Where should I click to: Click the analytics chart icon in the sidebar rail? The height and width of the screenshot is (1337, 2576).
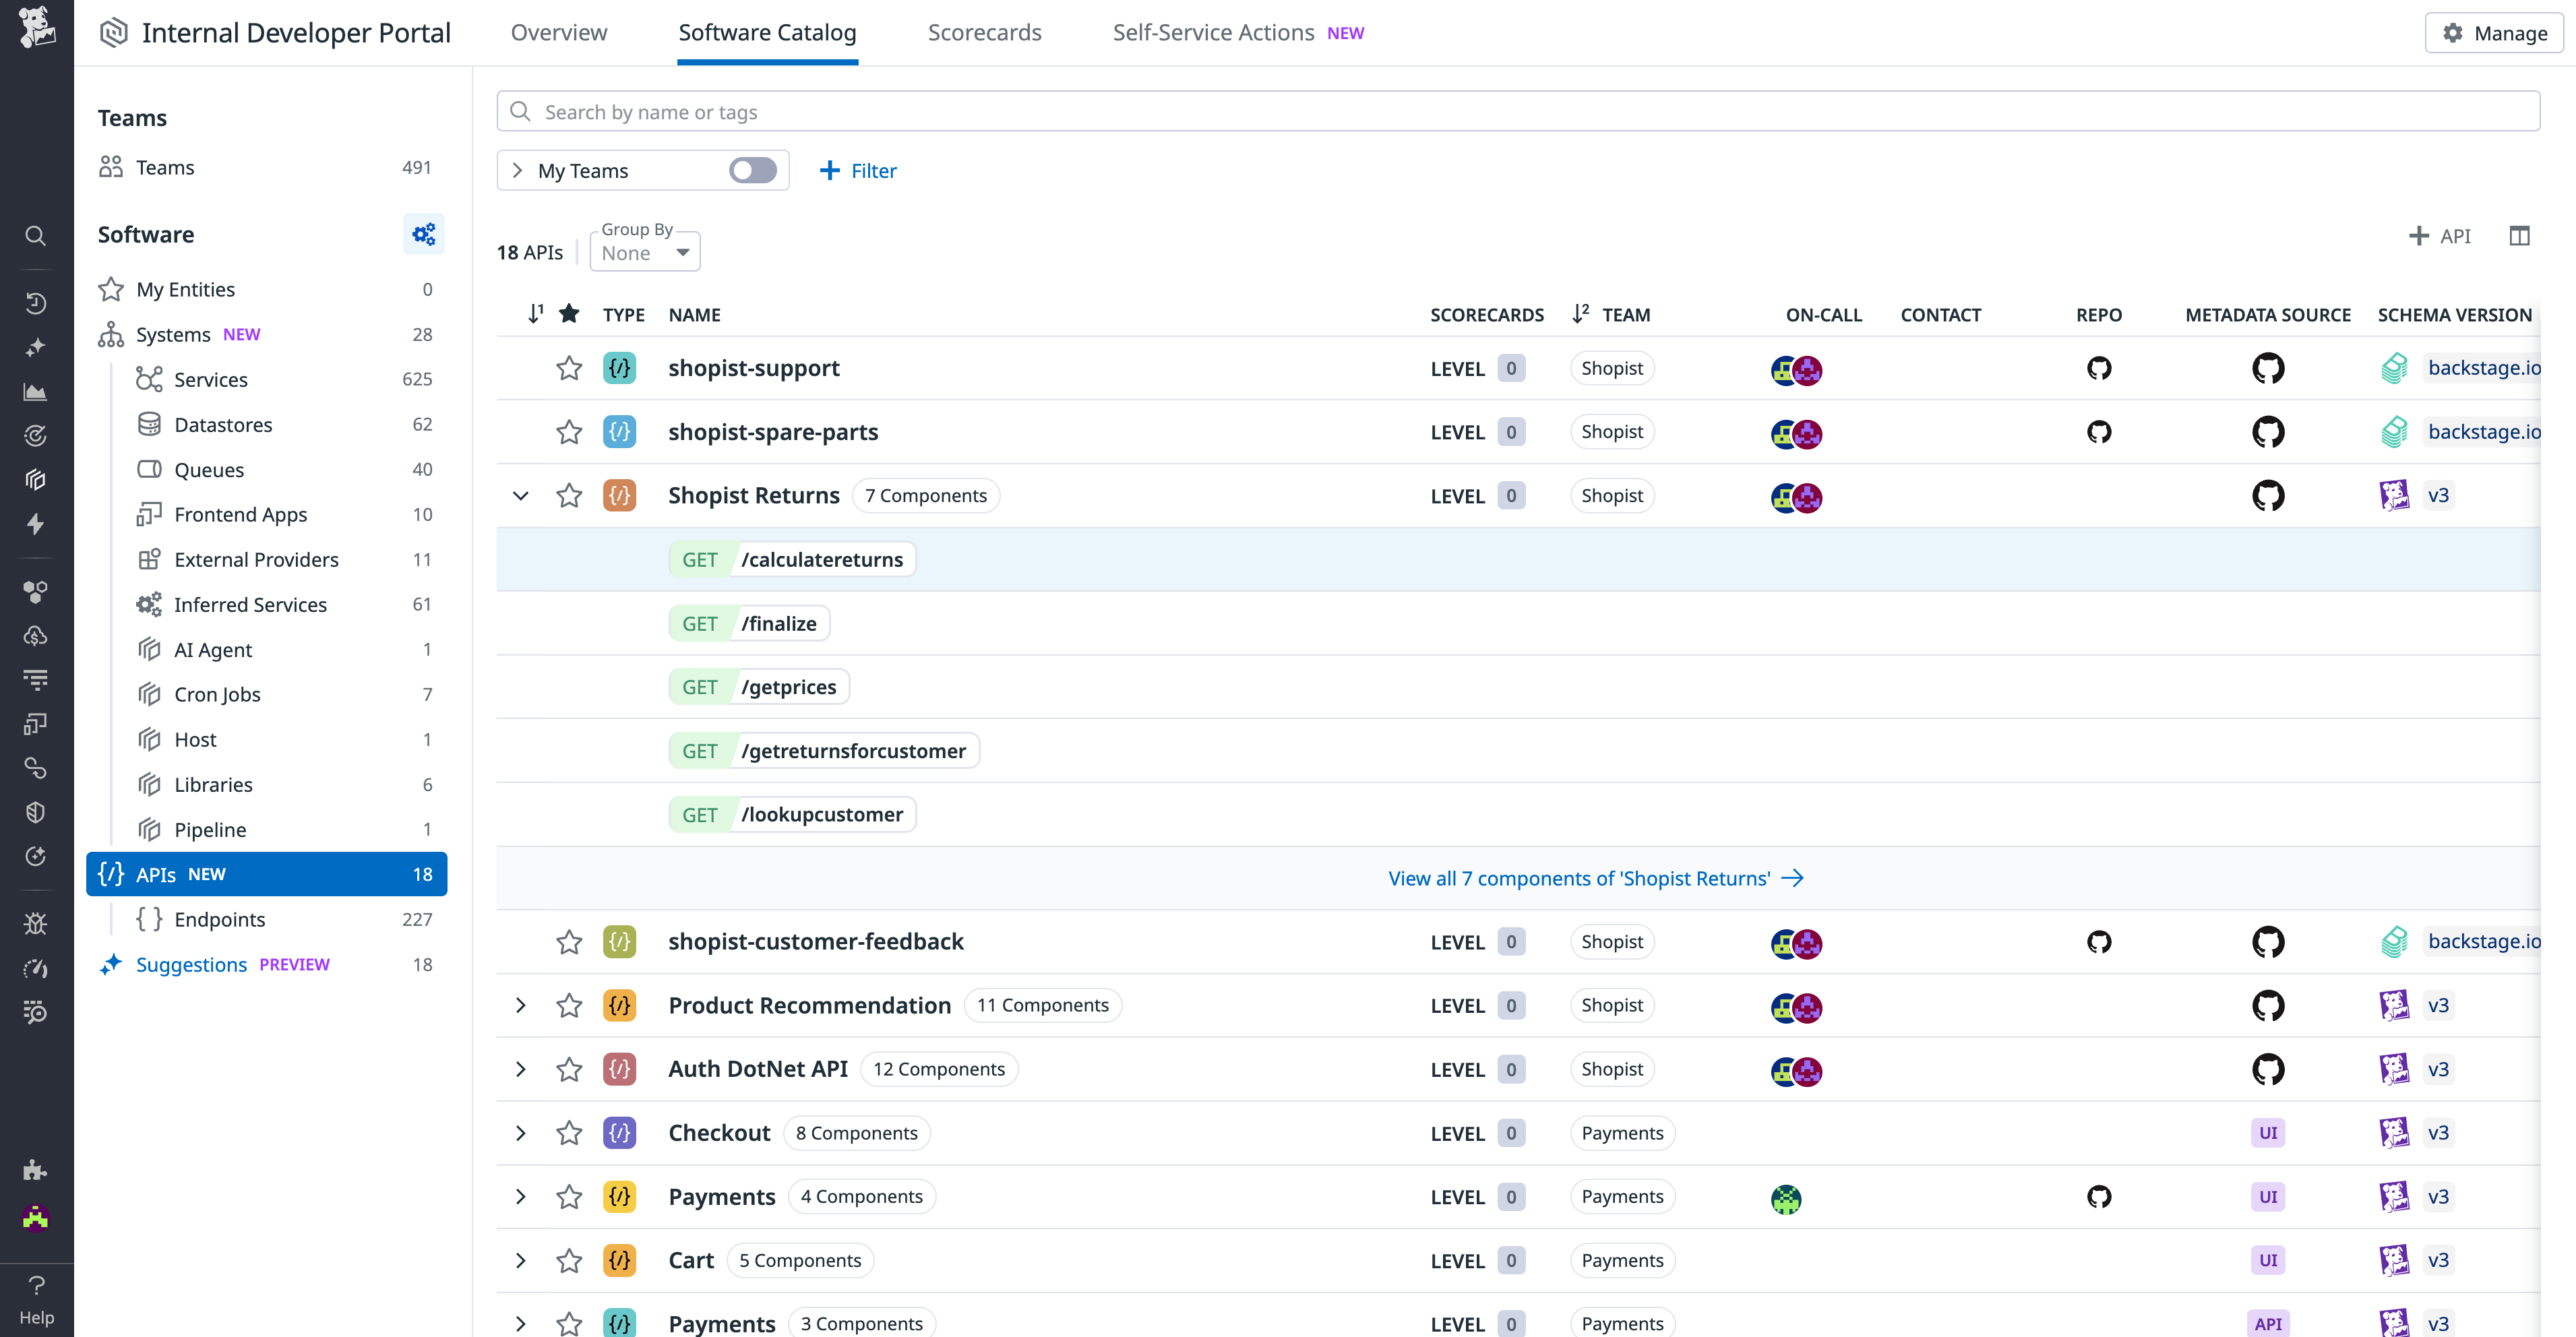36,391
